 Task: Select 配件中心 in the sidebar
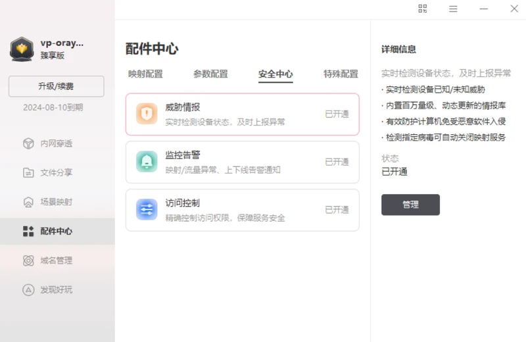(x=57, y=231)
